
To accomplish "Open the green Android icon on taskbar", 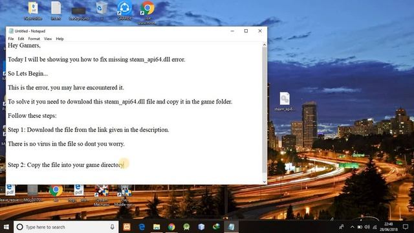I will click(x=186, y=227).
